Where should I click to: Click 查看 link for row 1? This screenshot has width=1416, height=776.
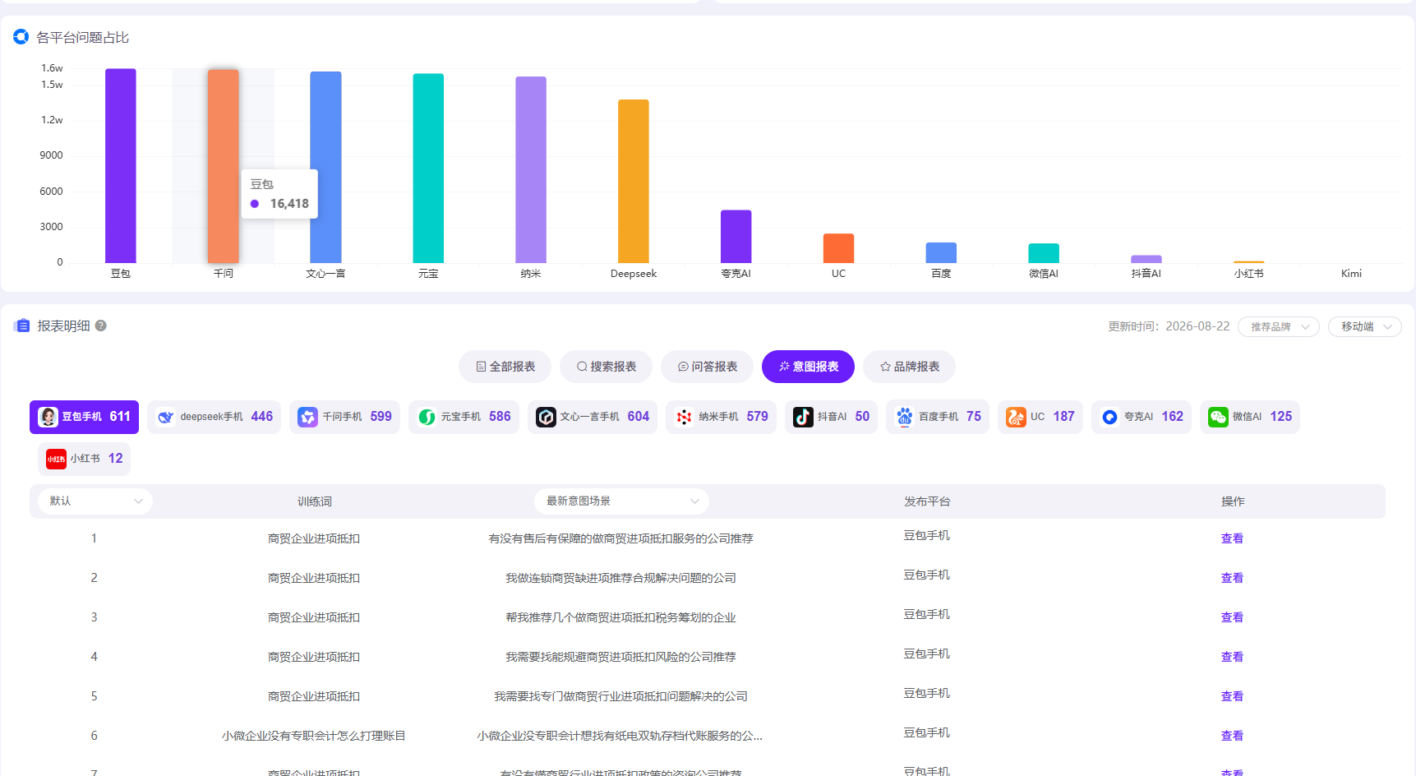1232,538
